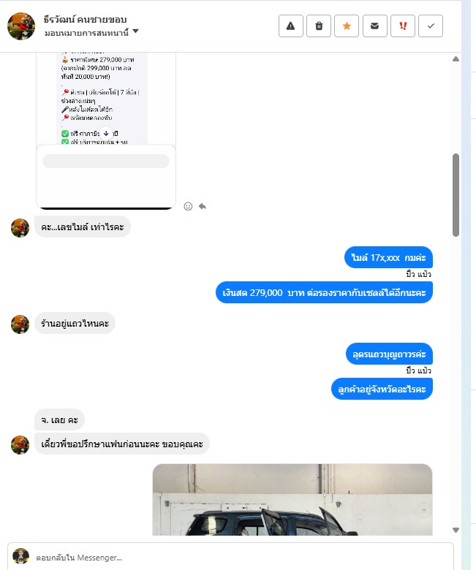
Task: Click the warning triangle spam icon
Action: pos(290,26)
